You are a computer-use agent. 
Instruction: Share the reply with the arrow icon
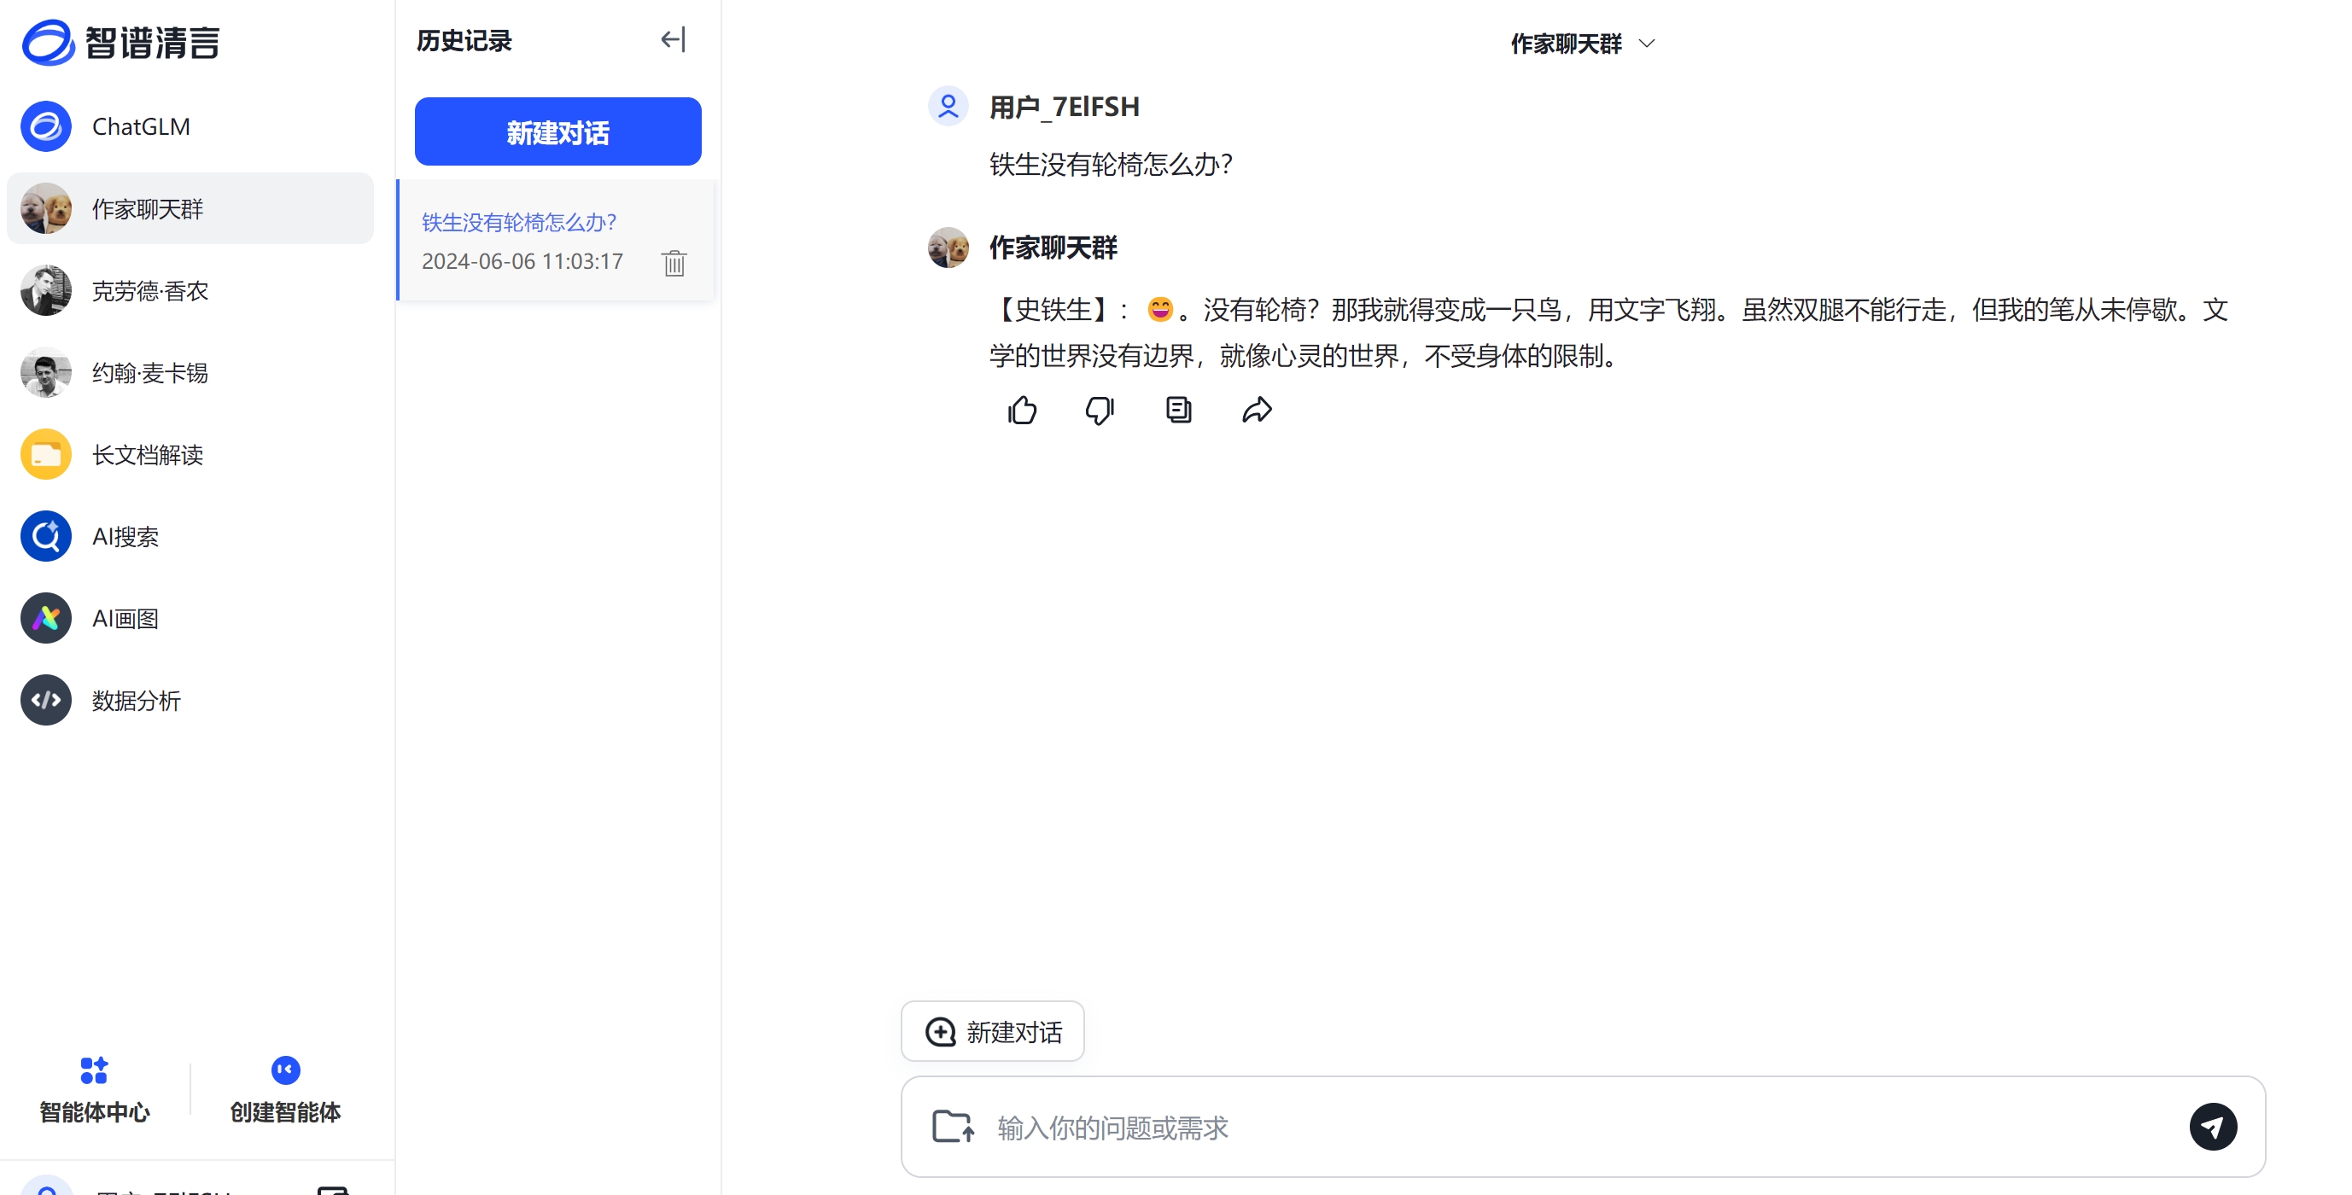1257,410
